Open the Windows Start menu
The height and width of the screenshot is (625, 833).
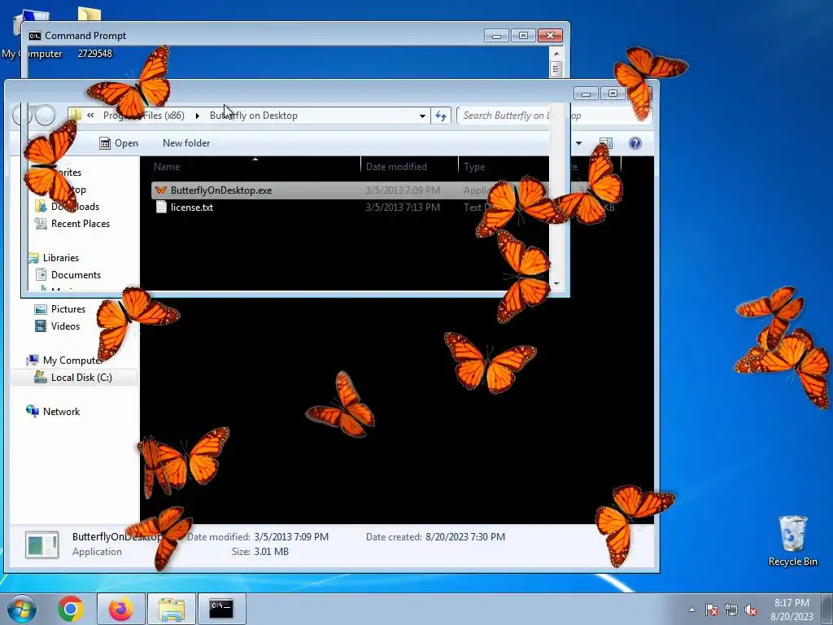[22, 609]
